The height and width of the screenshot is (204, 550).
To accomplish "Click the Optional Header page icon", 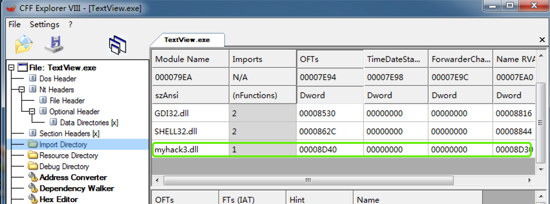I will [x=43, y=111].
